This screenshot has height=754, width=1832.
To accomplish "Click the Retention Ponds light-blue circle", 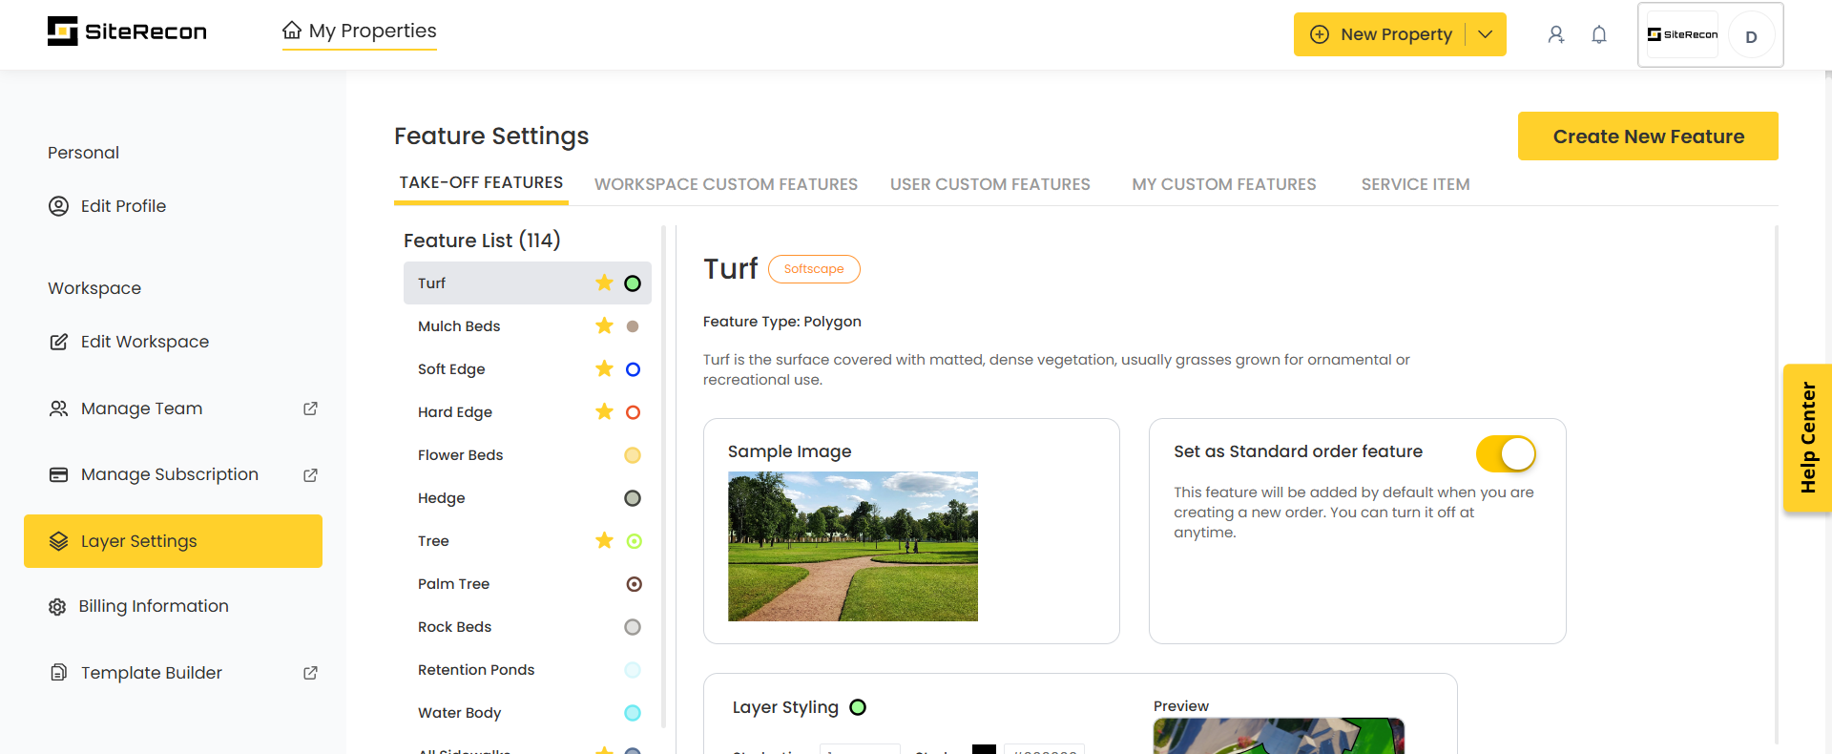I will point(633,670).
